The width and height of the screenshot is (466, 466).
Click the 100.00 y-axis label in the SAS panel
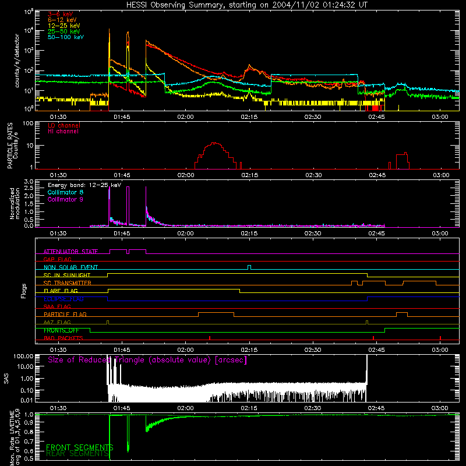[23, 356]
